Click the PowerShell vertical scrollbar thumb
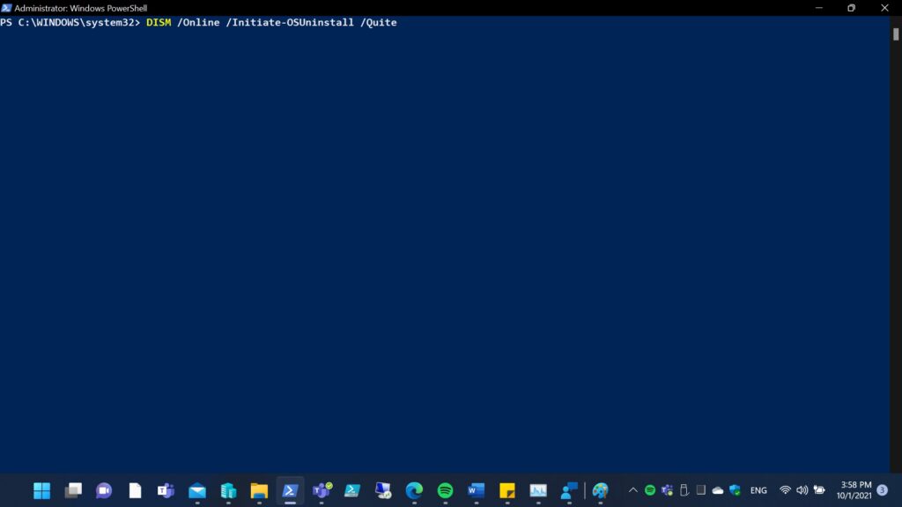The height and width of the screenshot is (507, 902). click(896, 34)
